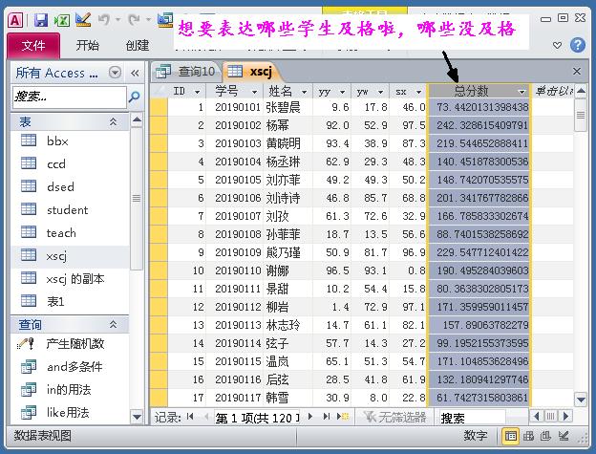
Task: Click the navigation pane scrollbar down arrow
Action: pyautogui.click(x=137, y=417)
